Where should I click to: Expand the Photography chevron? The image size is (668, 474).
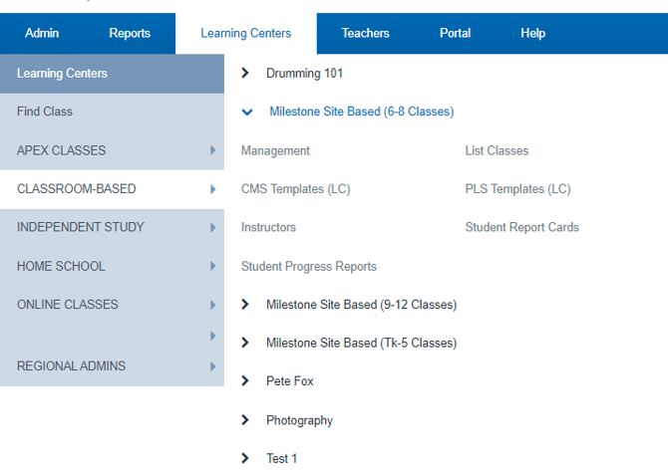[x=245, y=420]
